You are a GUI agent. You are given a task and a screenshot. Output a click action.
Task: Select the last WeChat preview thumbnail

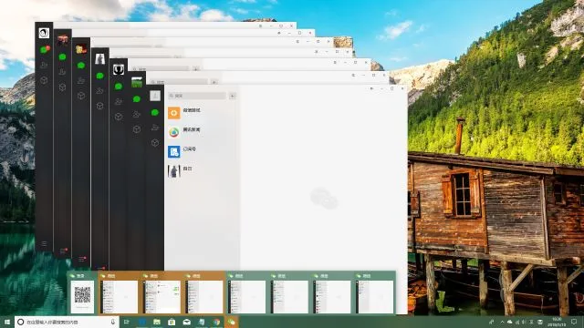374,293
